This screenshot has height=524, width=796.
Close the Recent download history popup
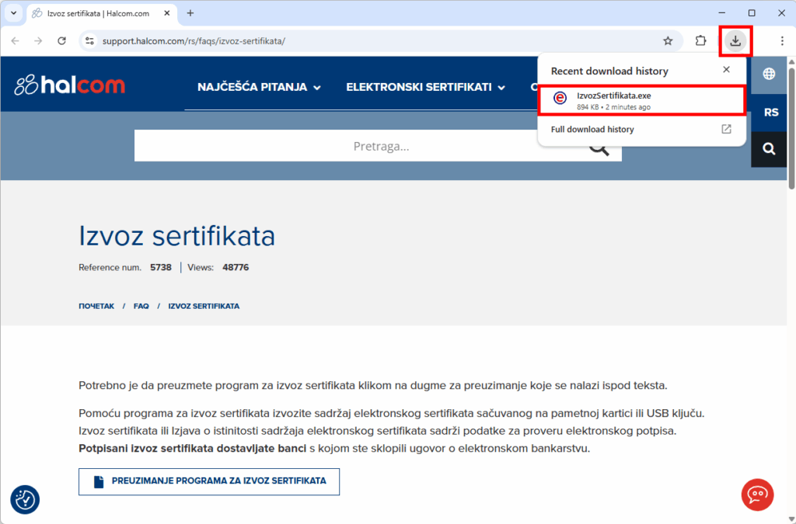tap(726, 70)
